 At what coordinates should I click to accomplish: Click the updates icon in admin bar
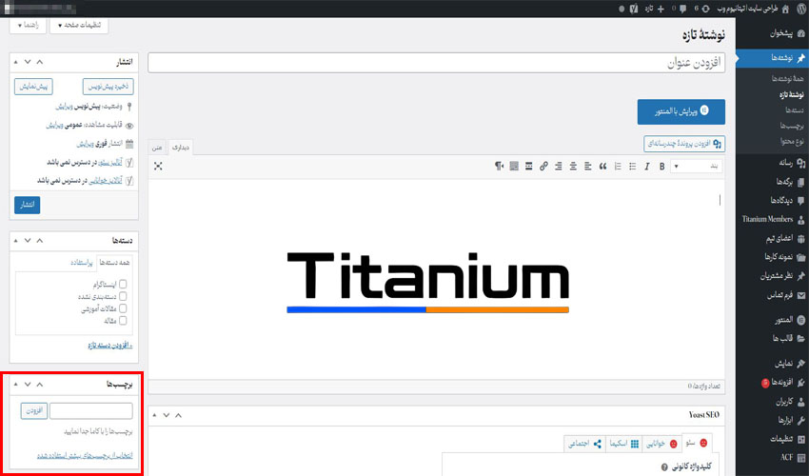click(x=705, y=9)
